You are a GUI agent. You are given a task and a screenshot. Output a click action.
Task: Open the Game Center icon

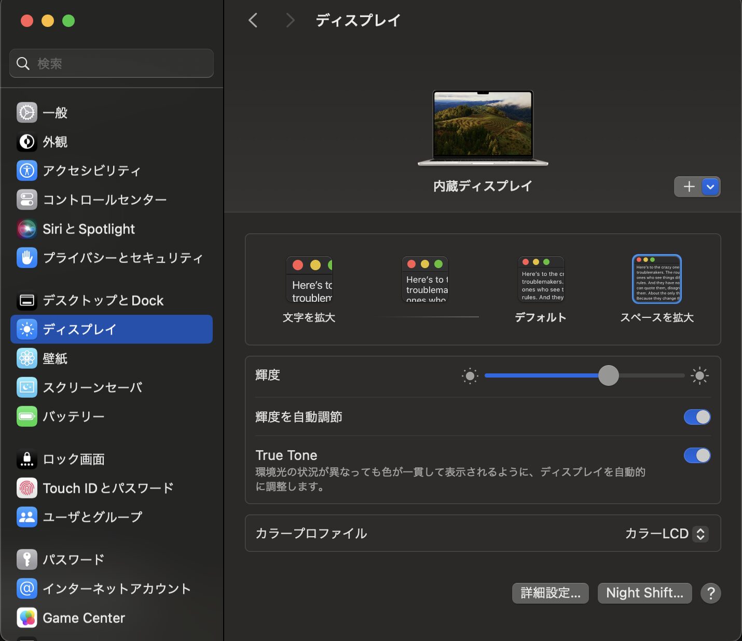(x=27, y=618)
